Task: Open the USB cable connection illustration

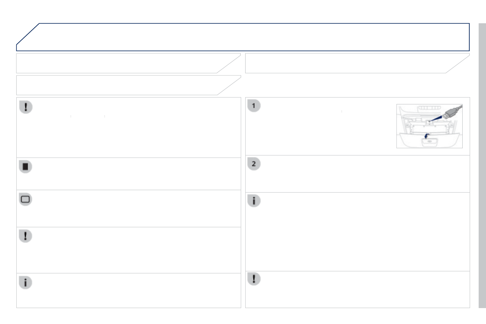Action: pyautogui.click(x=429, y=126)
